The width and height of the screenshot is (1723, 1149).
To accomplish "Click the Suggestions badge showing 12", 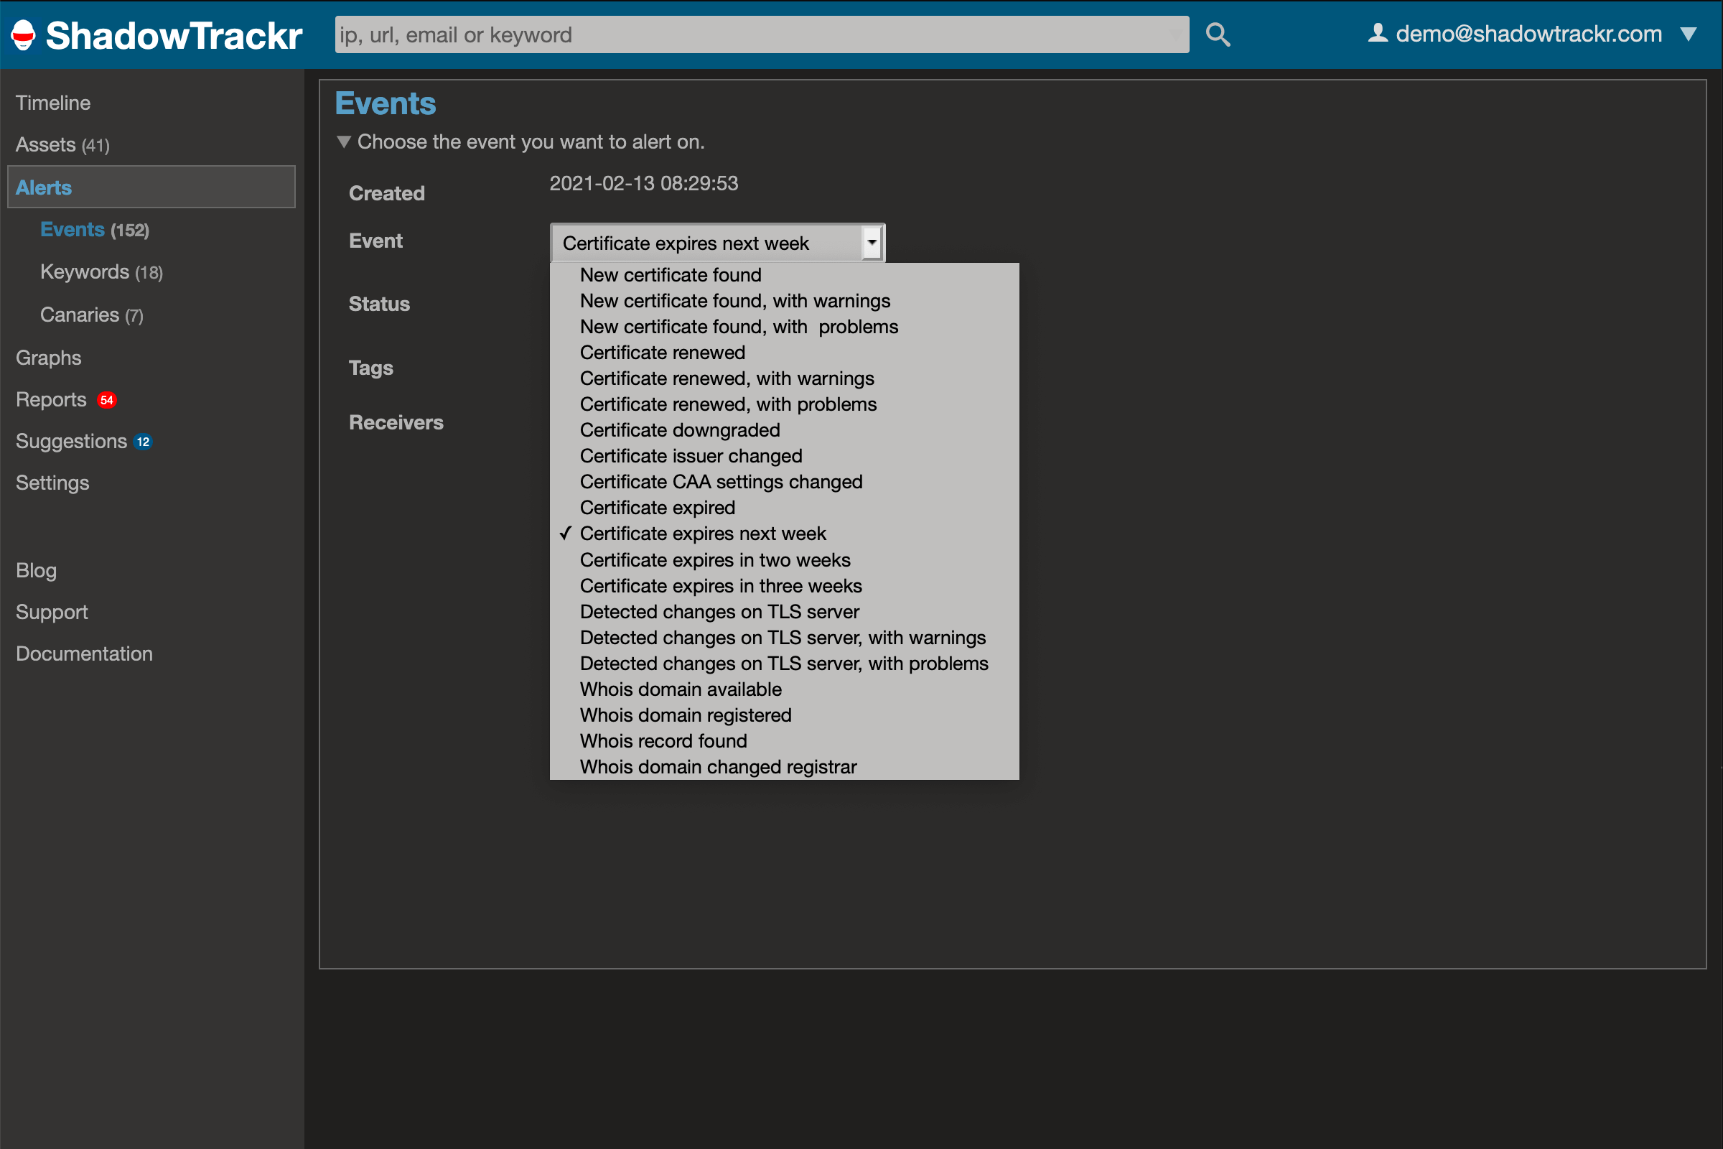I will pos(144,441).
